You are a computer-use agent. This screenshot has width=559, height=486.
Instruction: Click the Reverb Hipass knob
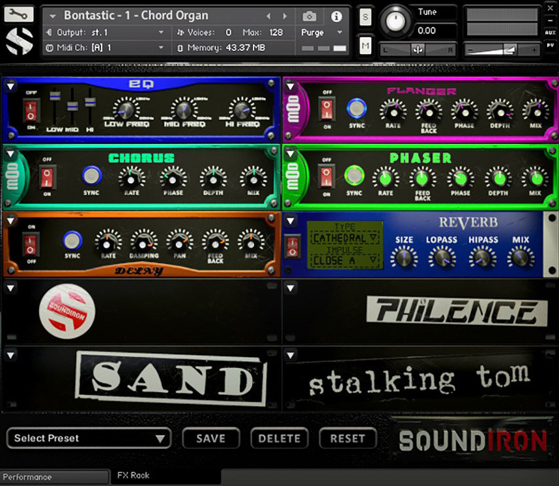coord(482,257)
